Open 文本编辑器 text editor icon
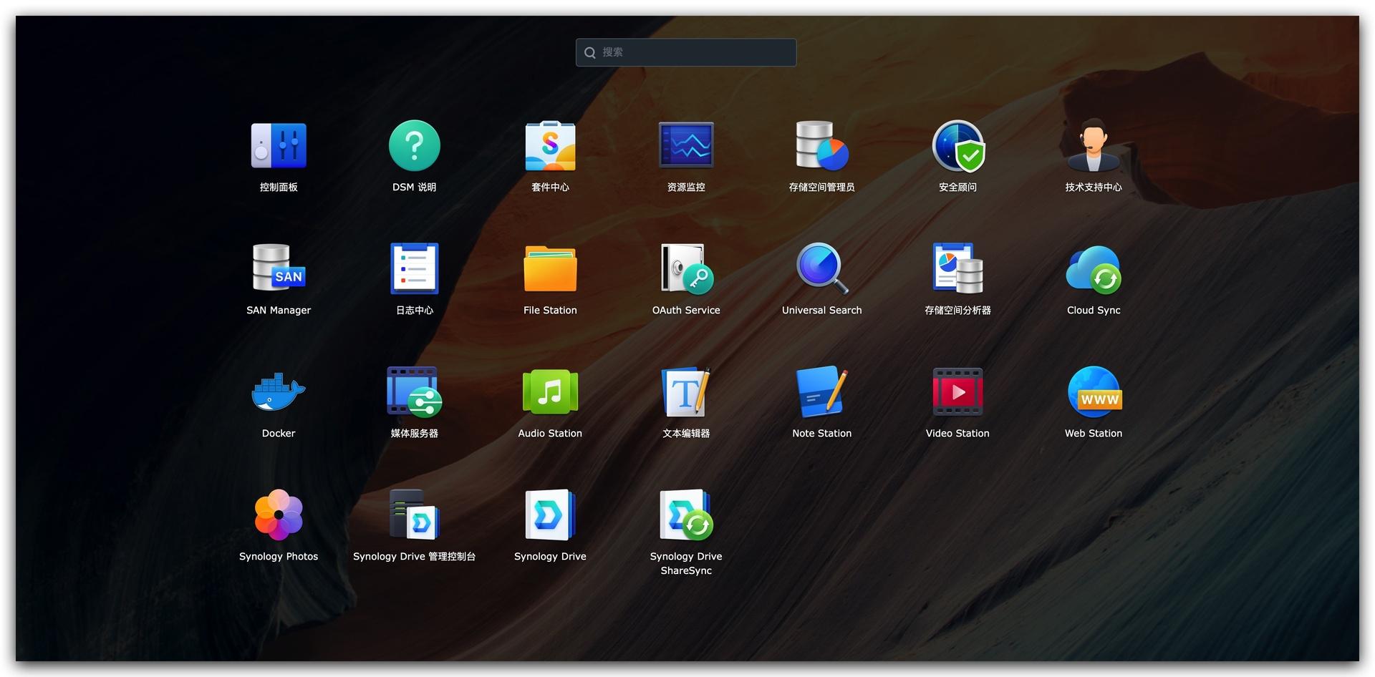This screenshot has width=1375, height=677. click(x=686, y=391)
